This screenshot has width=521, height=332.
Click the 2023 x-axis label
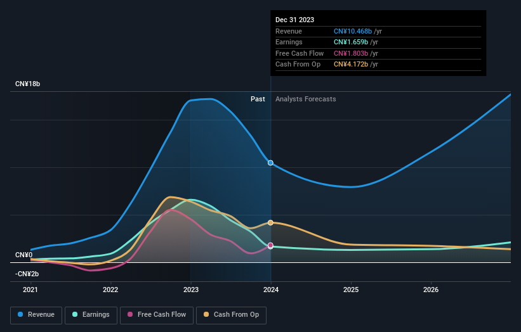point(191,290)
